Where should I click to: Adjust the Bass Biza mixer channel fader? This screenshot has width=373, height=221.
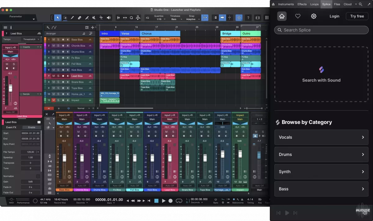coord(64,158)
